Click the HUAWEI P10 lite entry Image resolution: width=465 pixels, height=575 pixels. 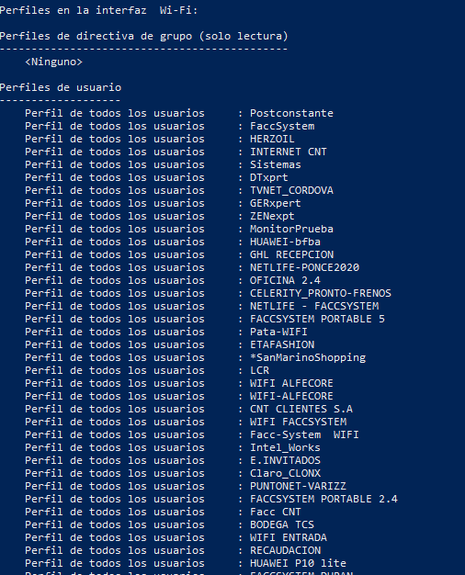[x=298, y=563]
